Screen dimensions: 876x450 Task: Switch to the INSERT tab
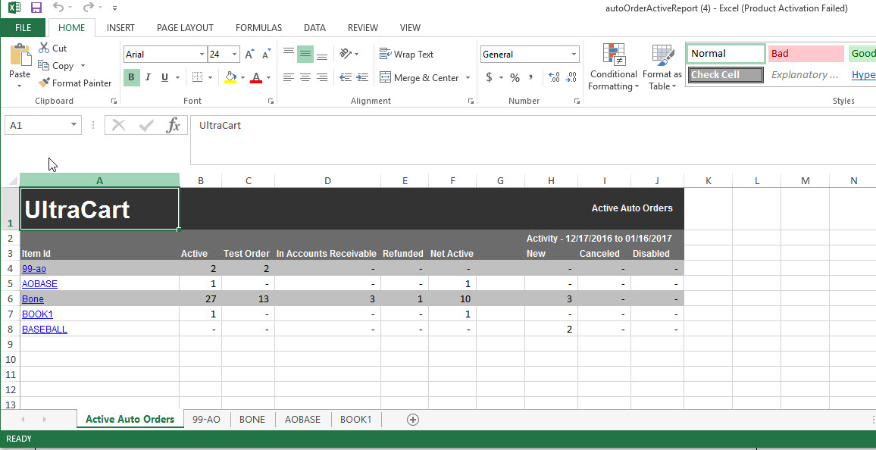tap(120, 27)
